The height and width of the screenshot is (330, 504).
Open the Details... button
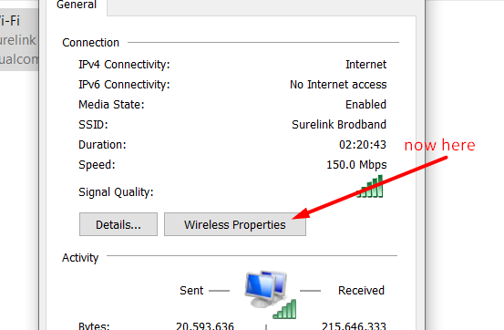tap(118, 224)
